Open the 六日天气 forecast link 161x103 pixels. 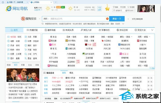[x=38, y=10]
